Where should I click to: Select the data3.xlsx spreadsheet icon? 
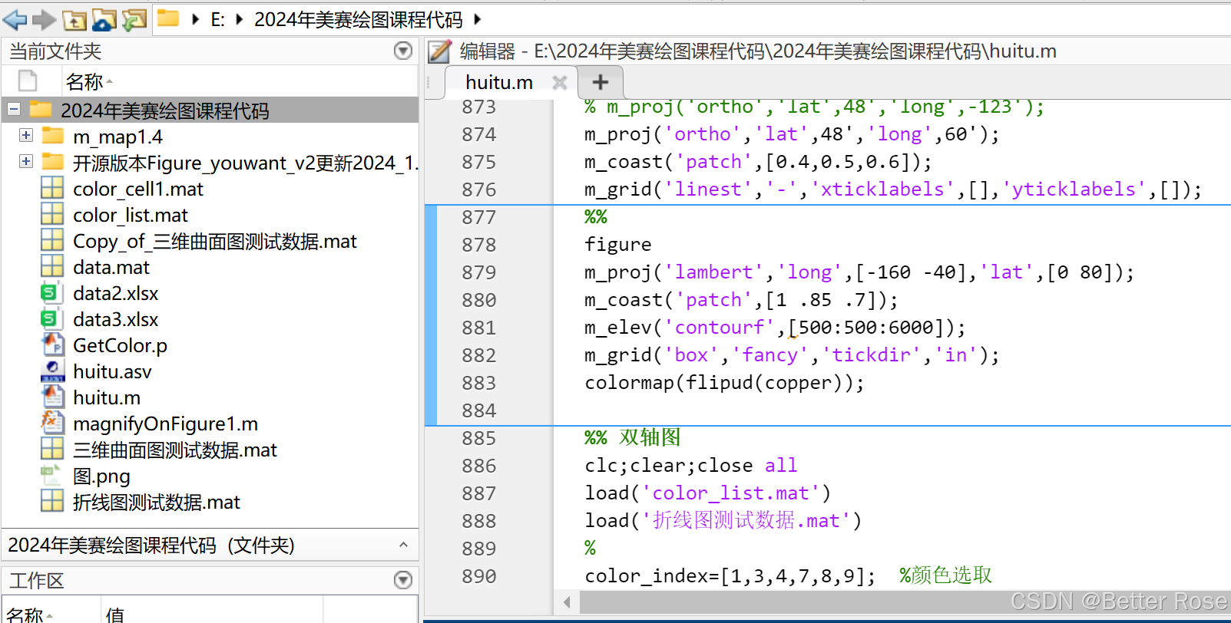pyautogui.click(x=50, y=318)
